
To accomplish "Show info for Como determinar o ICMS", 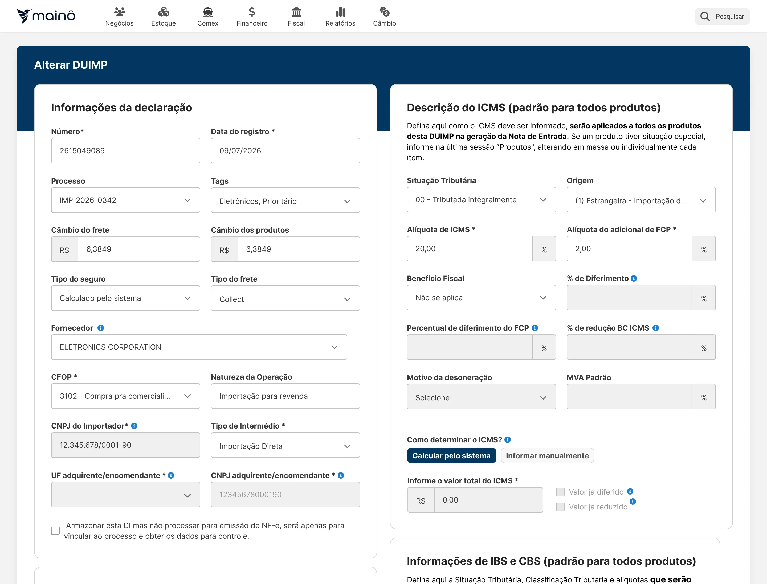I will [x=508, y=440].
